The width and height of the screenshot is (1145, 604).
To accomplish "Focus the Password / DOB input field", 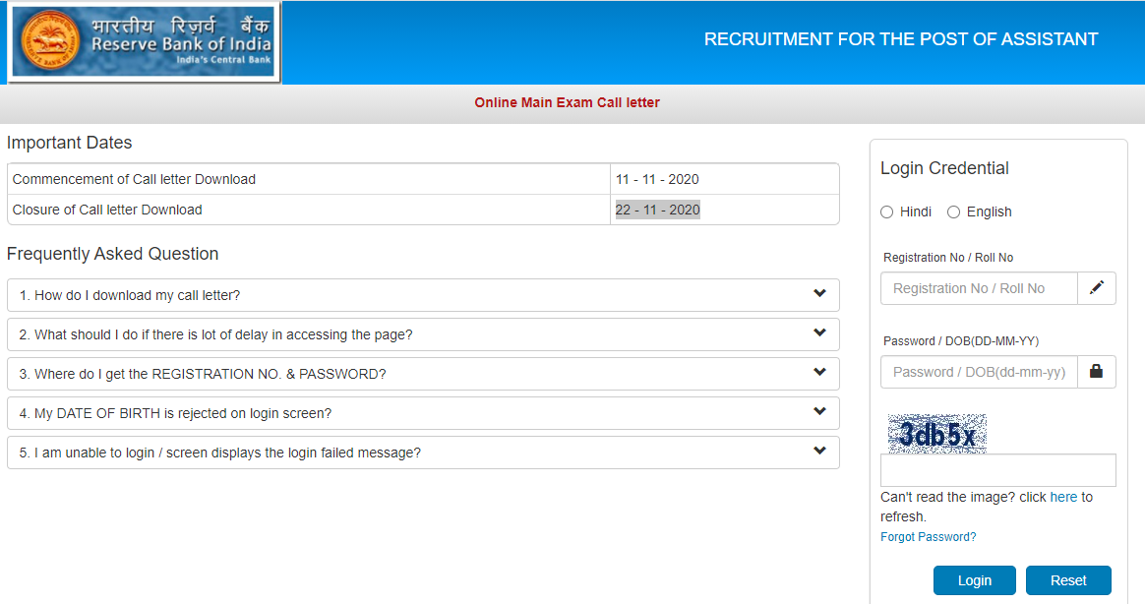I will point(979,372).
